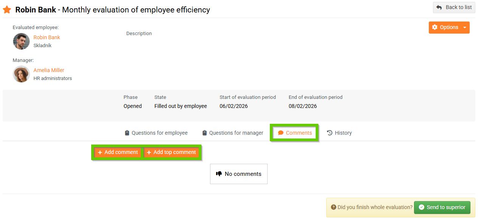Click the checkmark icon on Send to superior

click(x=421, y=207)
